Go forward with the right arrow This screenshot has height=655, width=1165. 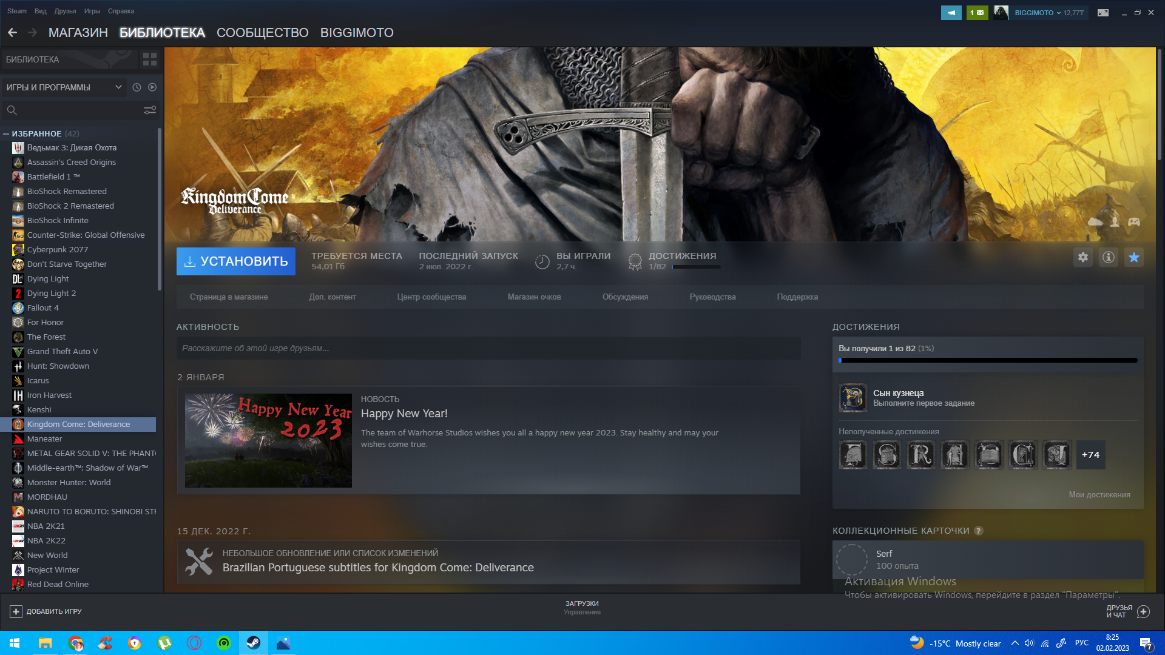click(33, 33)
